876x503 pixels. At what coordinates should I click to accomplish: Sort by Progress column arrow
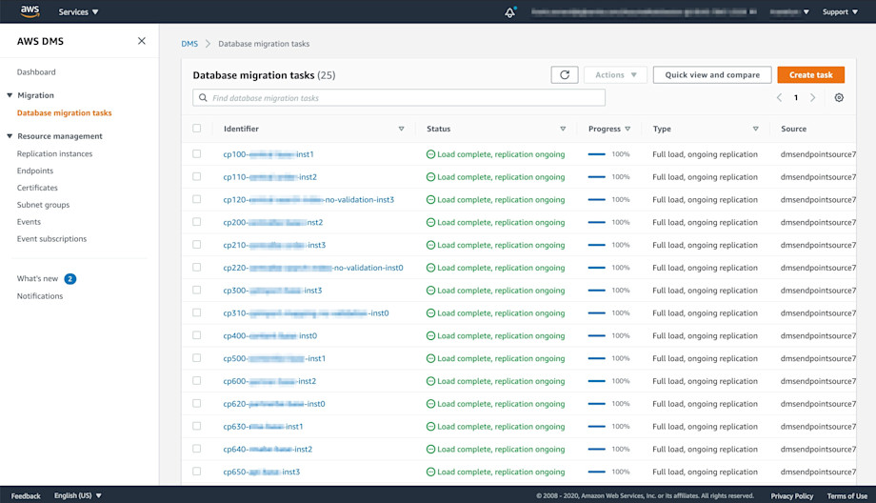tap(627, 129)
